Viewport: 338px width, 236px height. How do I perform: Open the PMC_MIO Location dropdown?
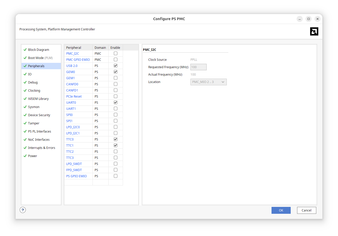click(208, 82)
